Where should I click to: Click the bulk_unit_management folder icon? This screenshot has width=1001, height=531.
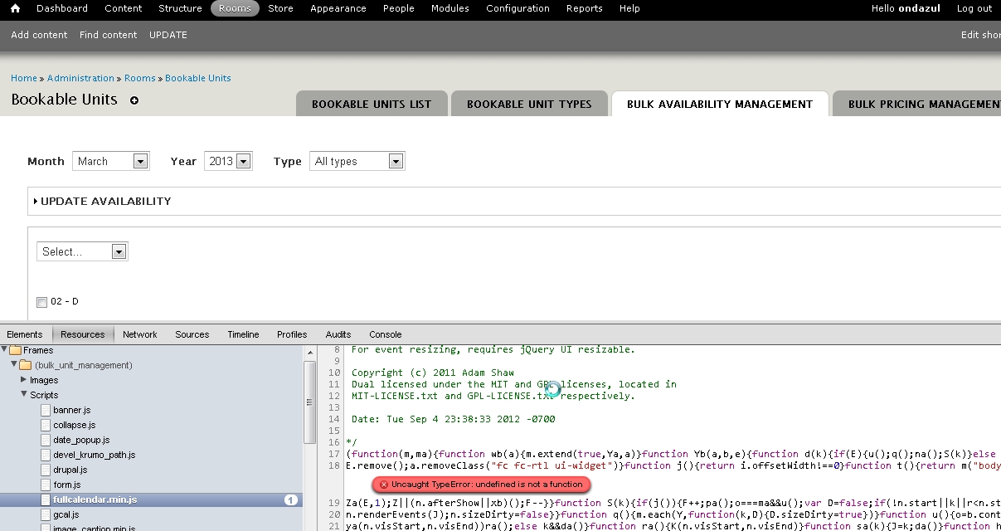click(25, 365)
